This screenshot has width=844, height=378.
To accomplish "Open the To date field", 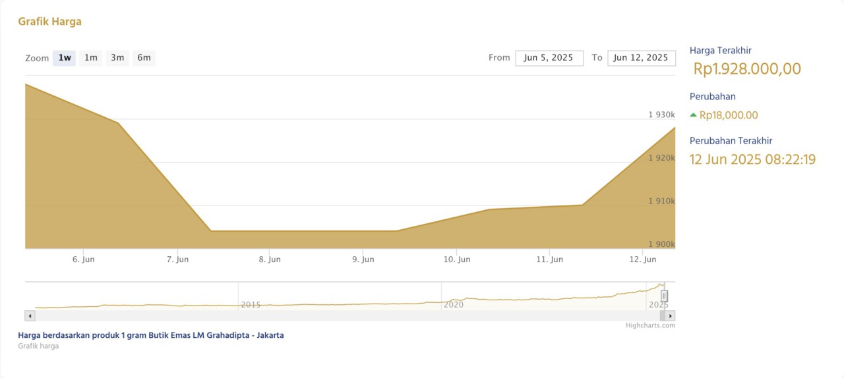I will [x=641, y=58].
